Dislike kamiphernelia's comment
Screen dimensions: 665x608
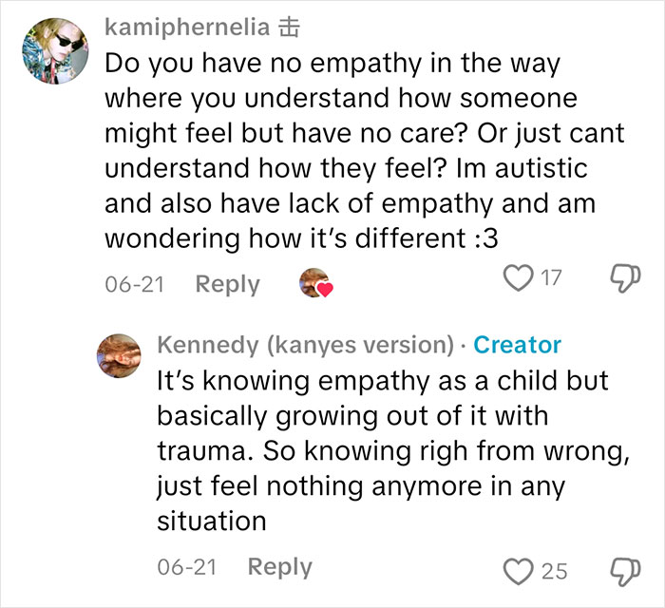[625, 278]
